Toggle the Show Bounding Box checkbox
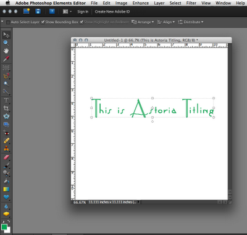This screenshot has height=235, width=247. coord(43,22)
